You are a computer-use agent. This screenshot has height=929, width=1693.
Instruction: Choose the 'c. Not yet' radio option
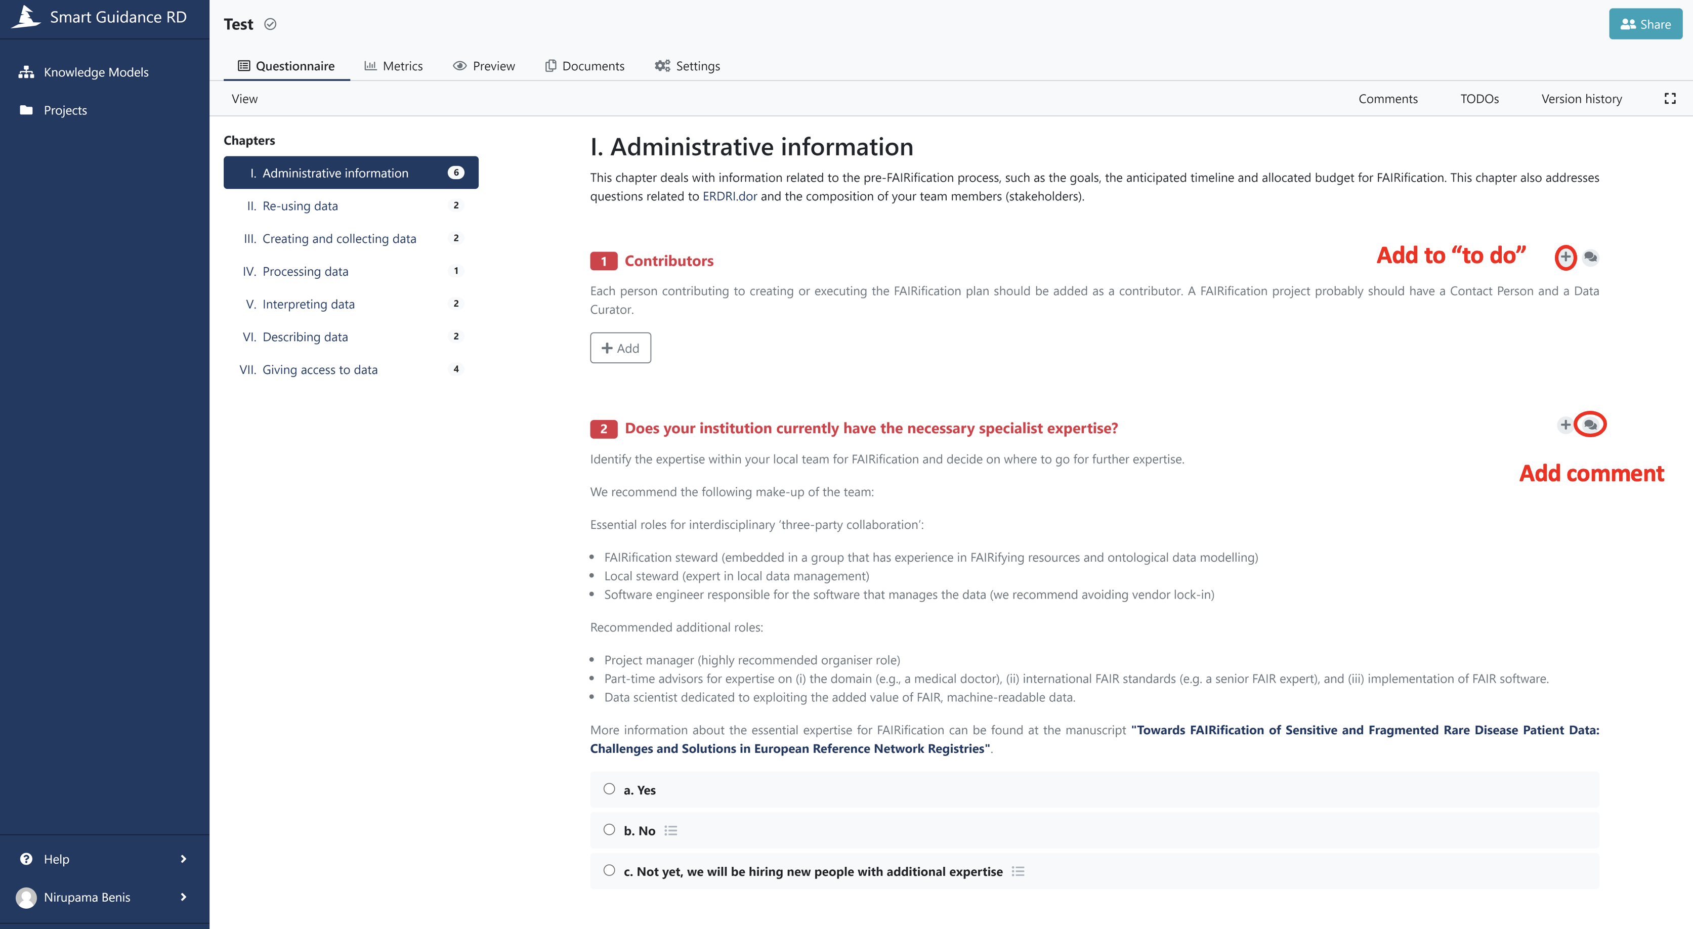(x=609, y=870)
